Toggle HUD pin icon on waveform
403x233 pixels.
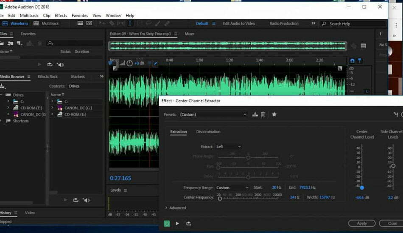click(155, 63)
